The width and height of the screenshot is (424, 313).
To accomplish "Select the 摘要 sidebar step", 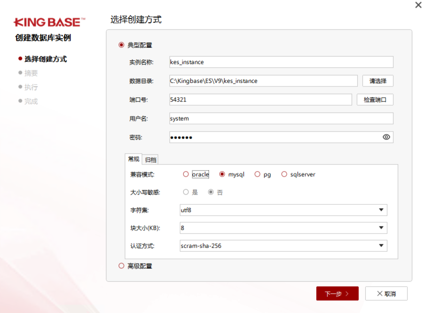I will pyautogui.click(x=31, y=73).
